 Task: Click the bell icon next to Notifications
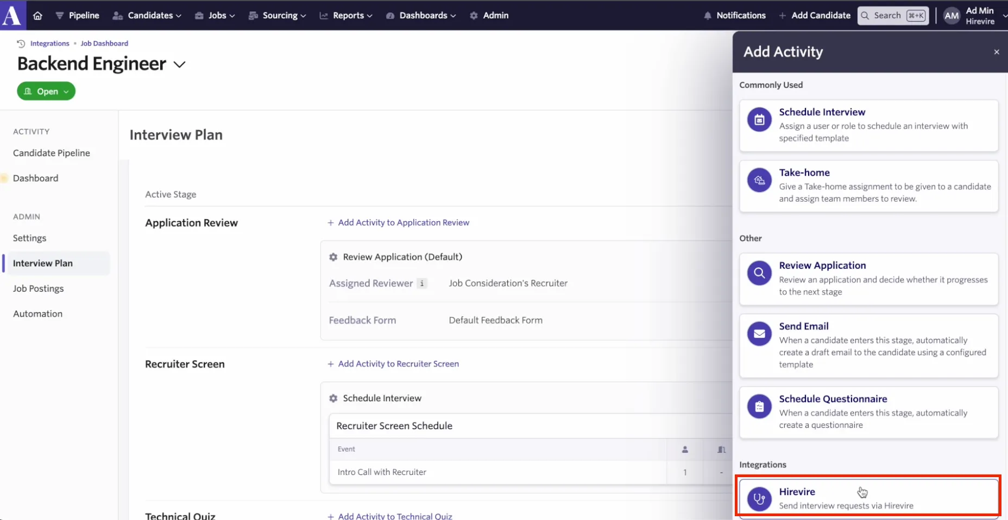[707, 16]
